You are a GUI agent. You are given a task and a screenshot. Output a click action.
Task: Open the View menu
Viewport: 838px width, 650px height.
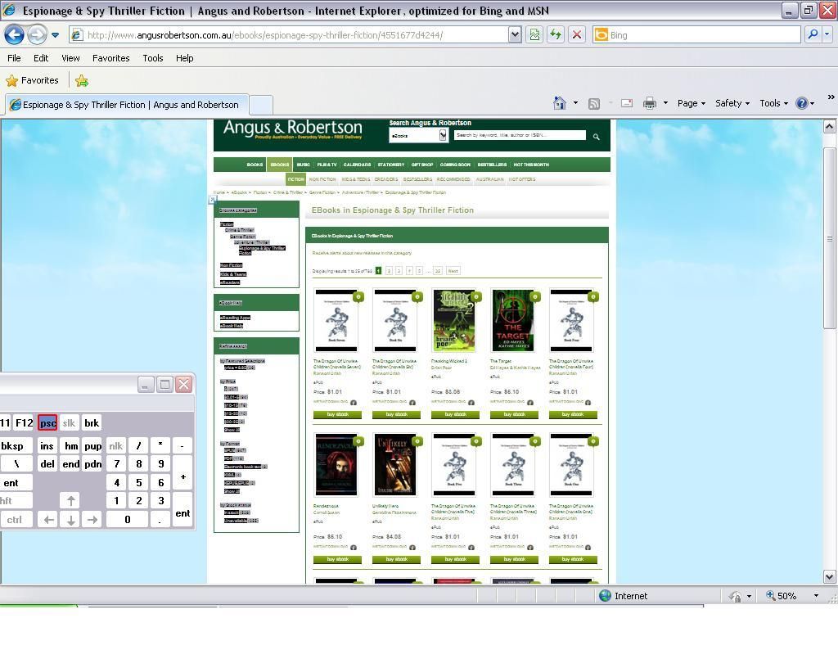(70, 58)
